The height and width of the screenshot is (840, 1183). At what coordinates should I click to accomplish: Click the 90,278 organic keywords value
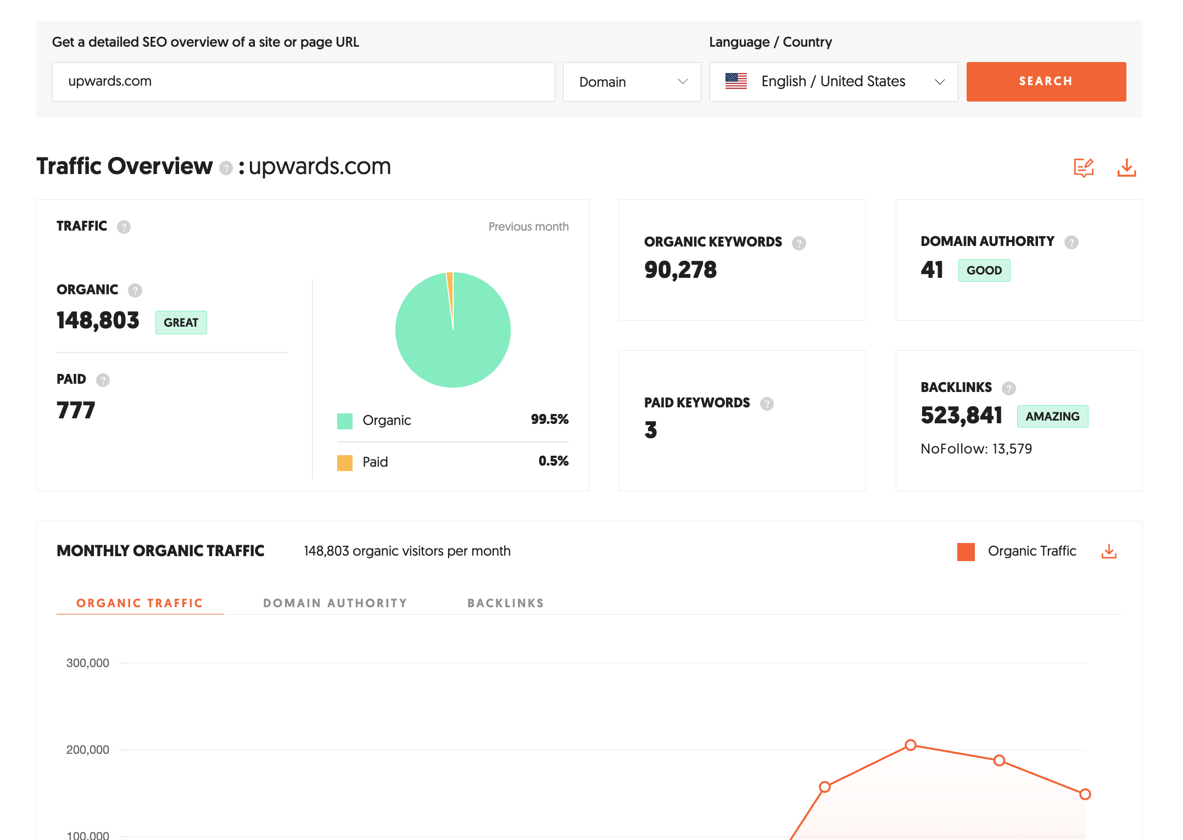680,270
